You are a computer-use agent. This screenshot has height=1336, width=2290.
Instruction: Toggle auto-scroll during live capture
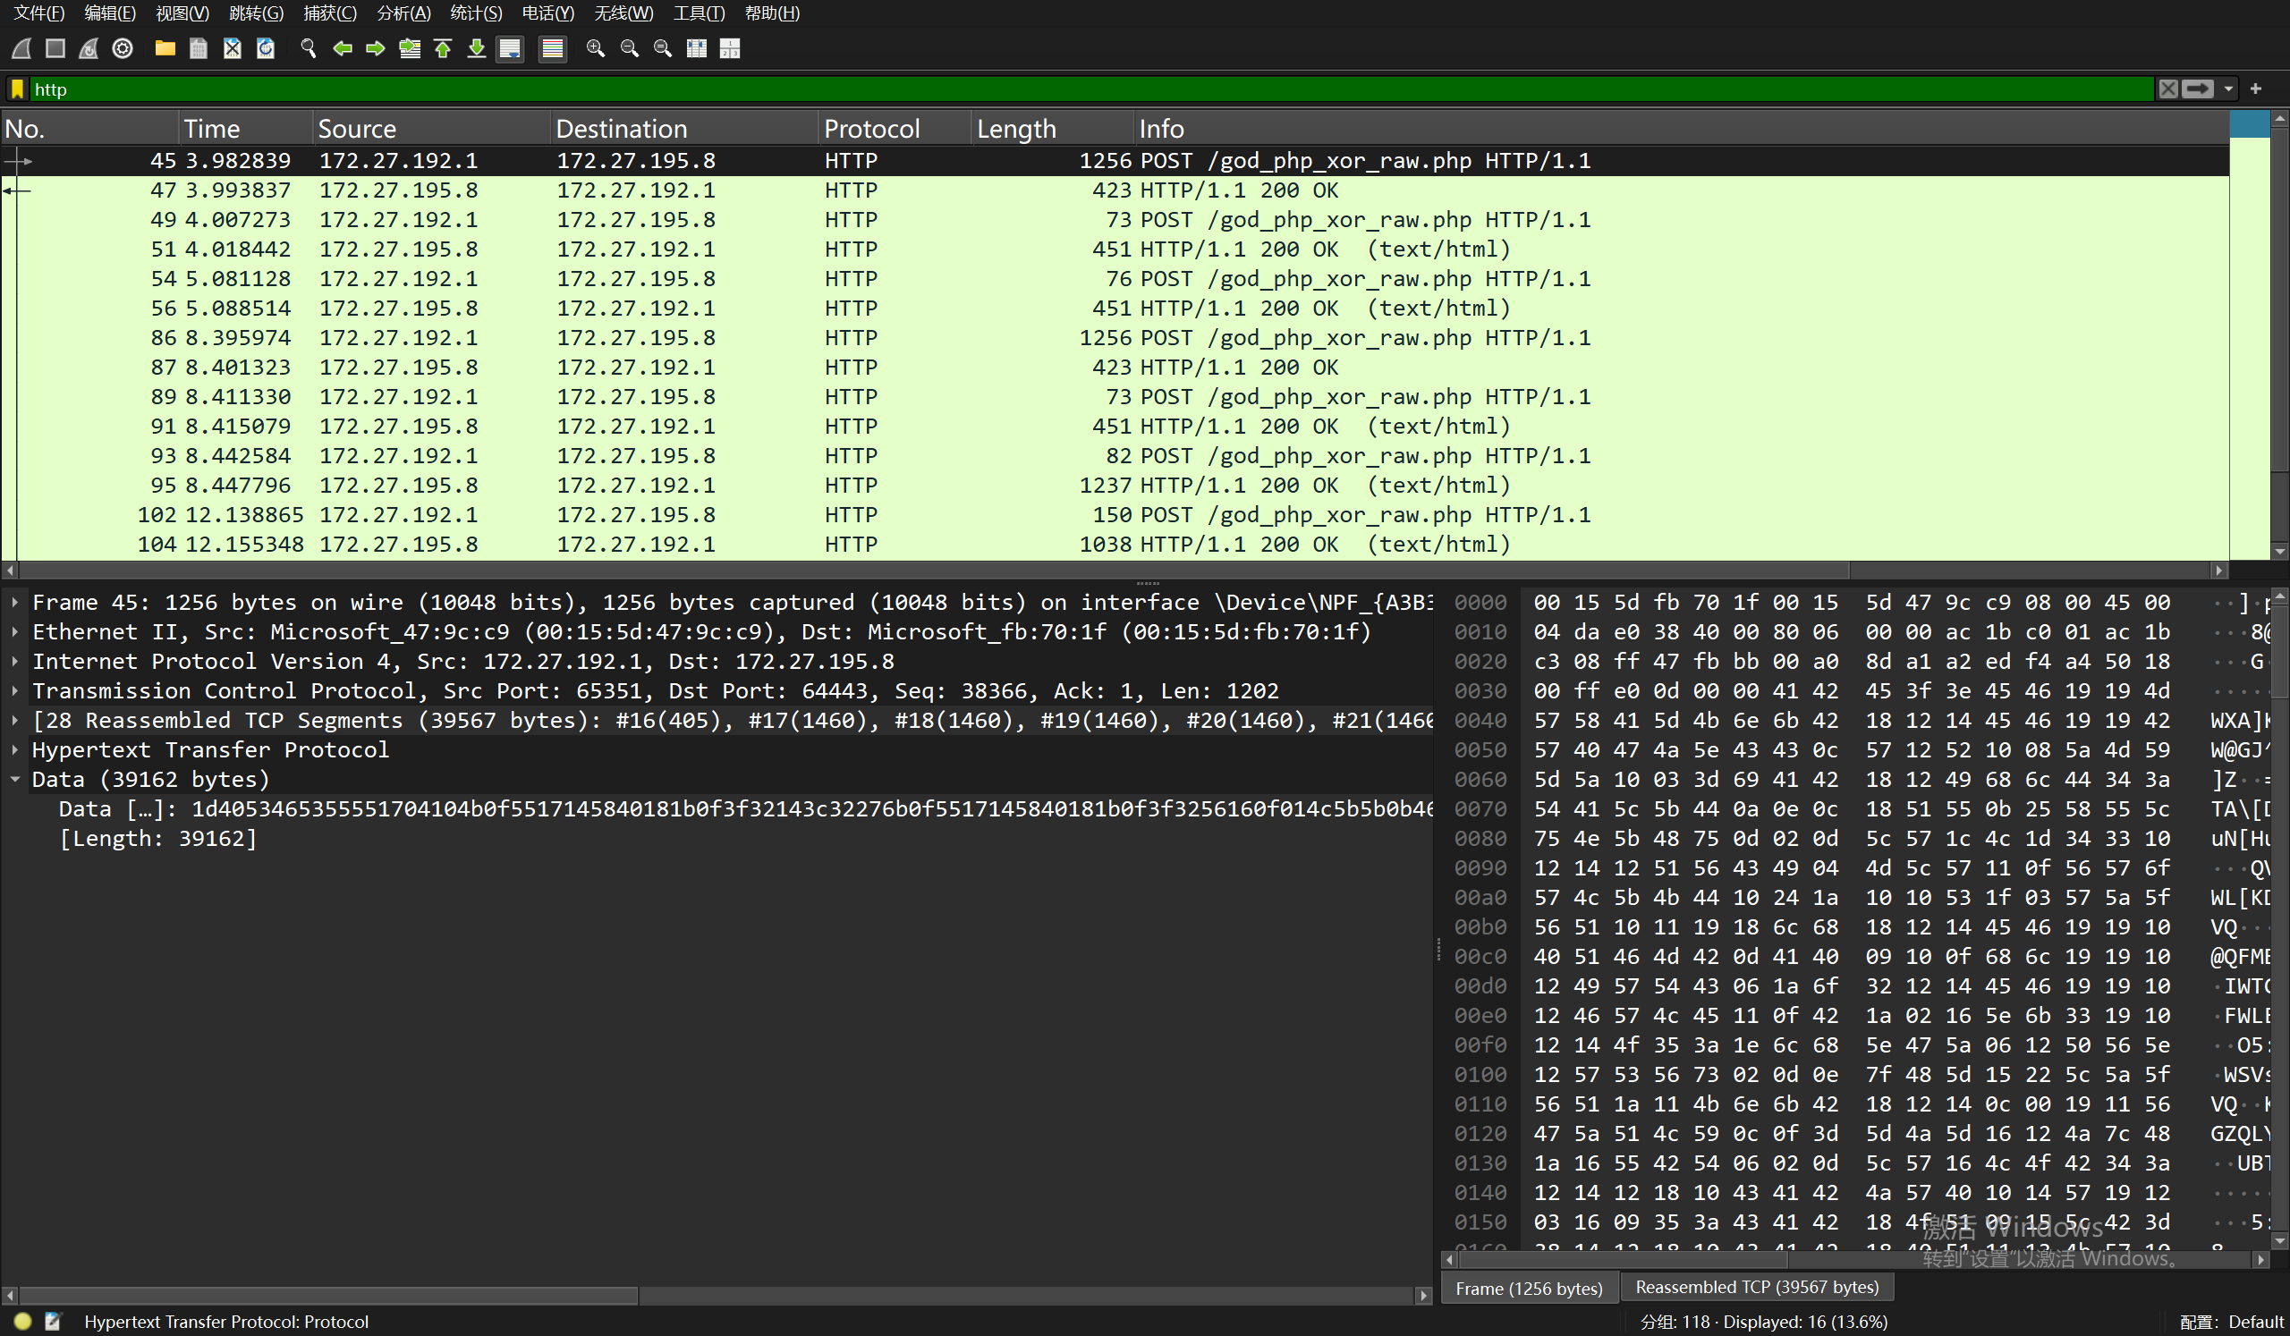tap(510, 48)
